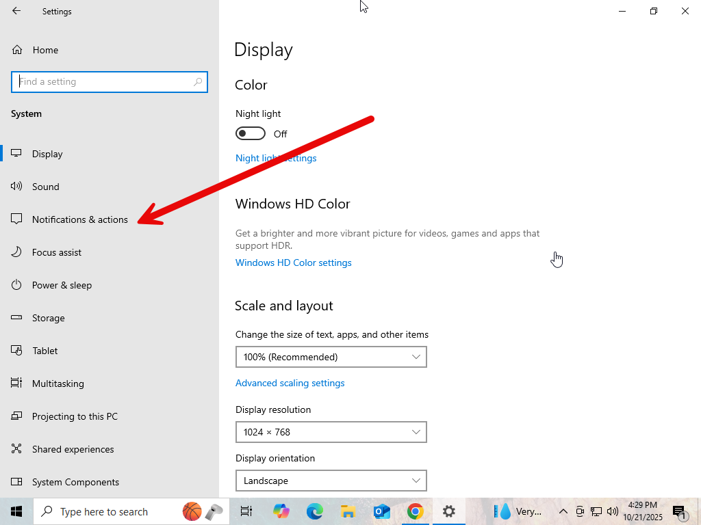
Task: Click the Power & sleep icon
Action: (x=17, y=285)
